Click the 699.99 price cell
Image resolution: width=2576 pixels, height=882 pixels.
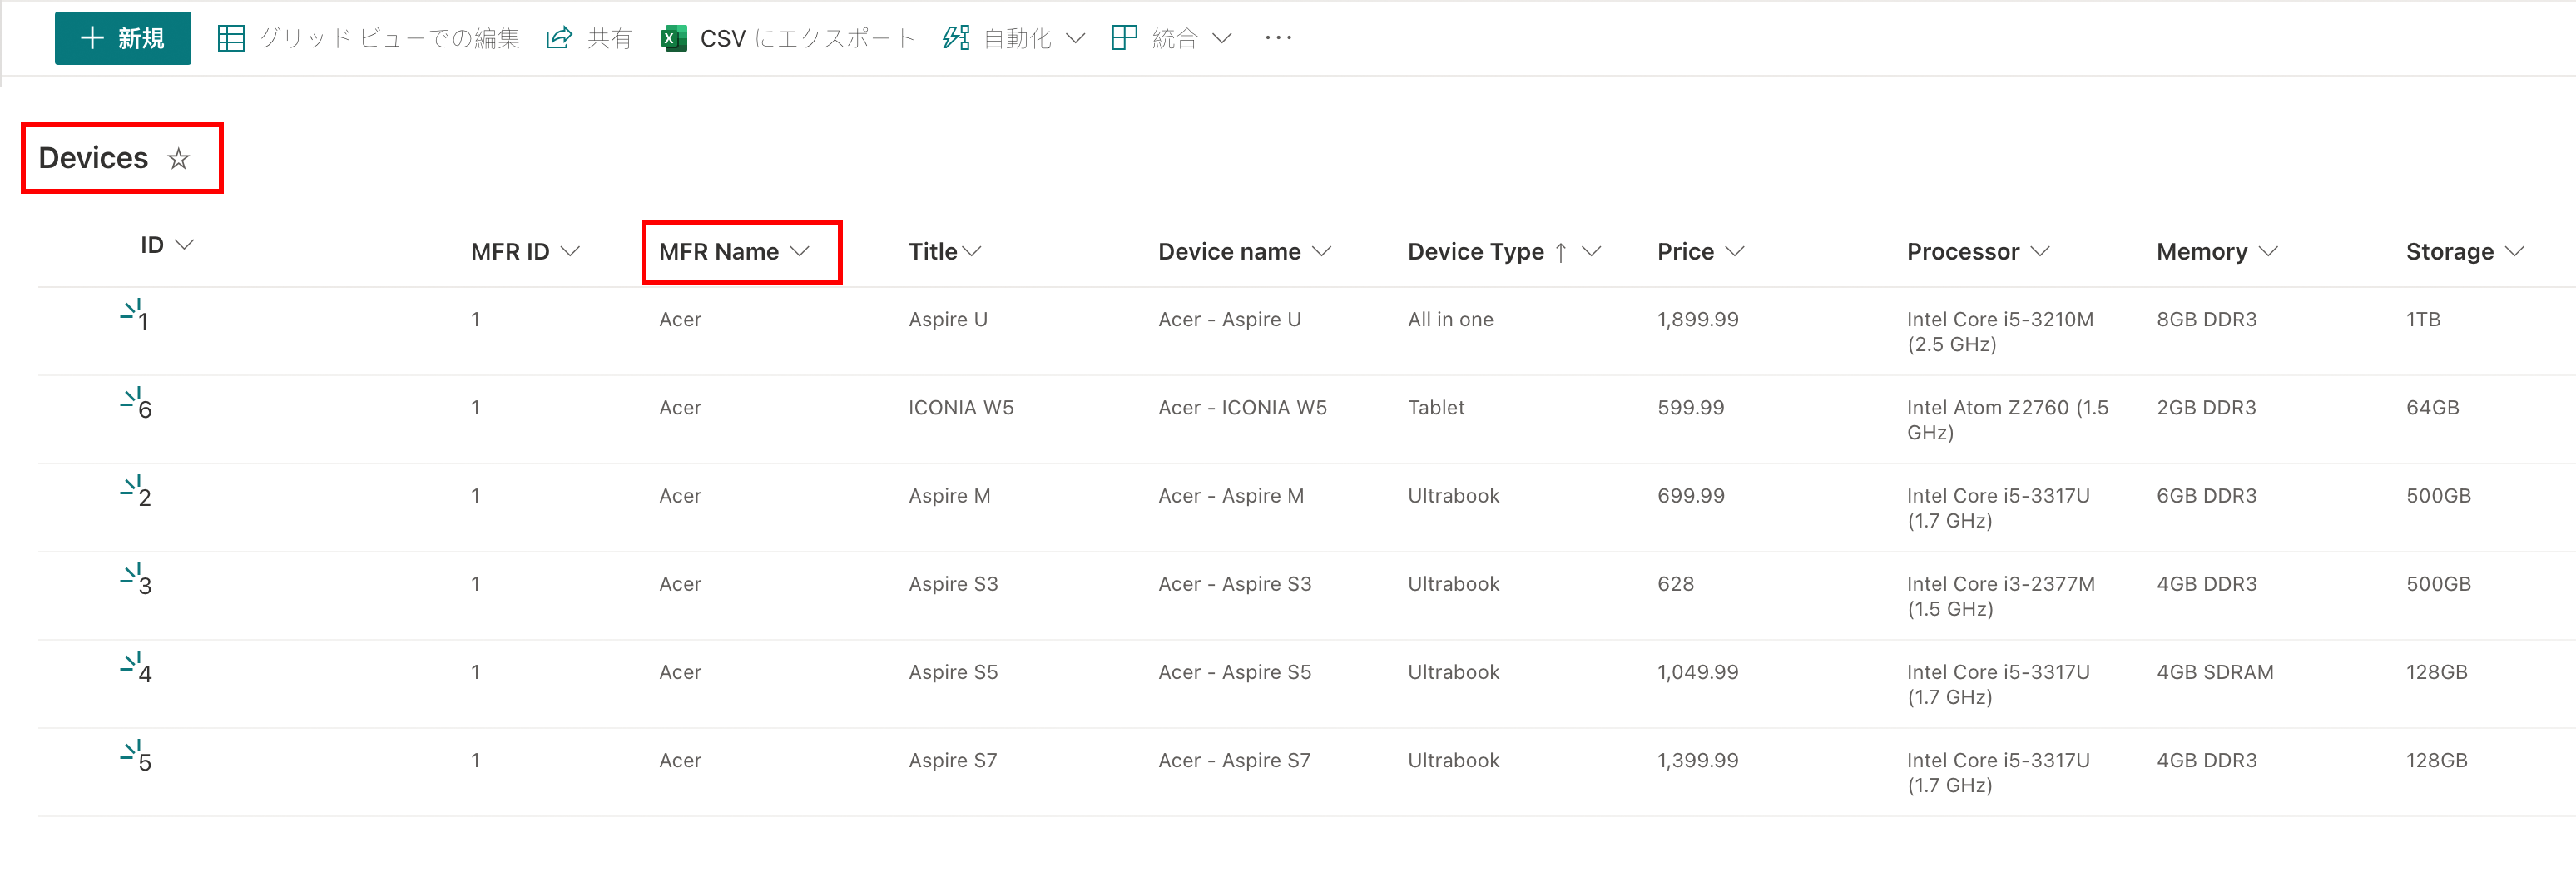pos(1691,495)
